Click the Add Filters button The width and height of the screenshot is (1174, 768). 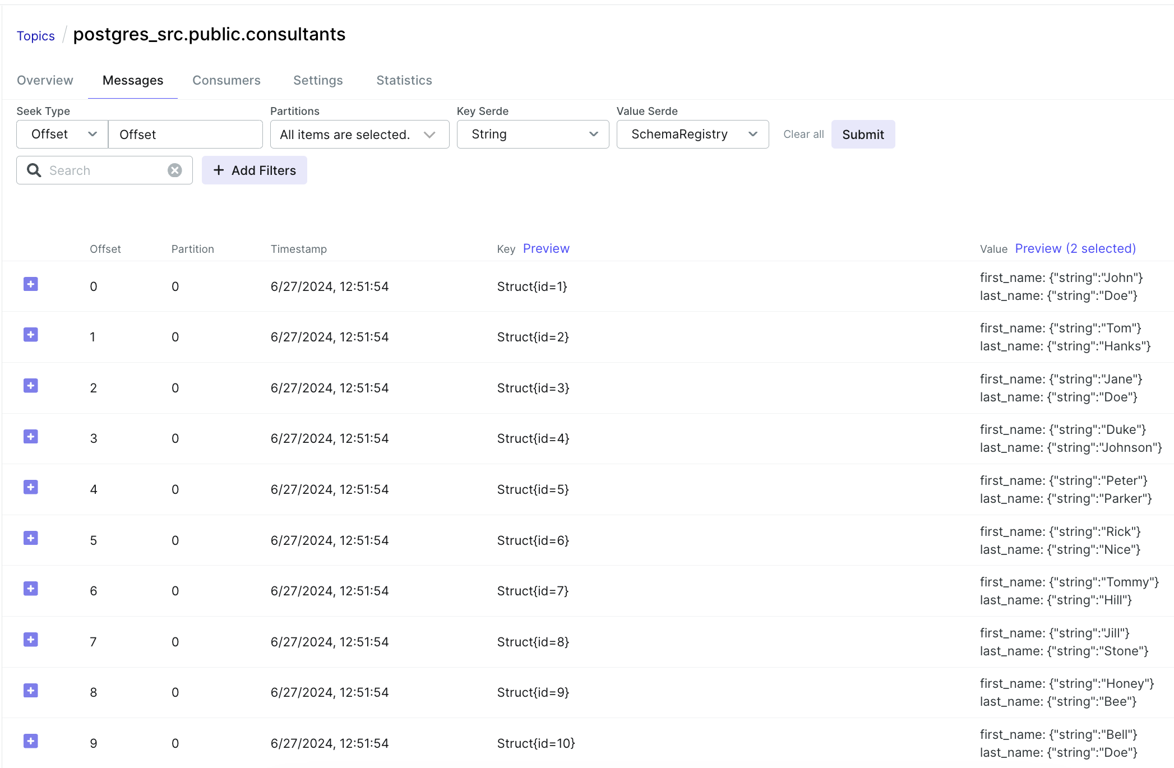[255, 170]
